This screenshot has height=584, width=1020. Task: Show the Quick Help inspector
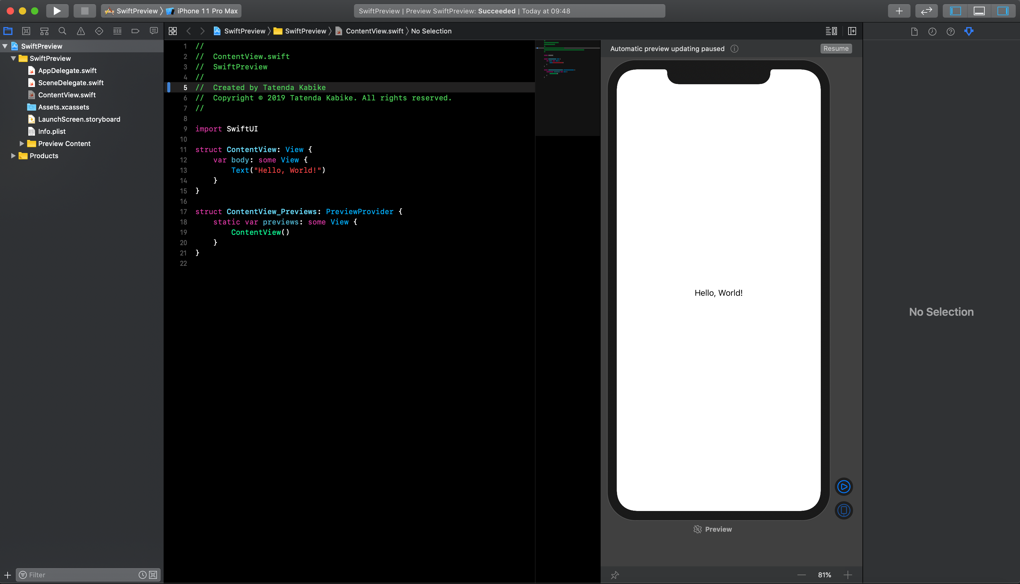point(950,31)
